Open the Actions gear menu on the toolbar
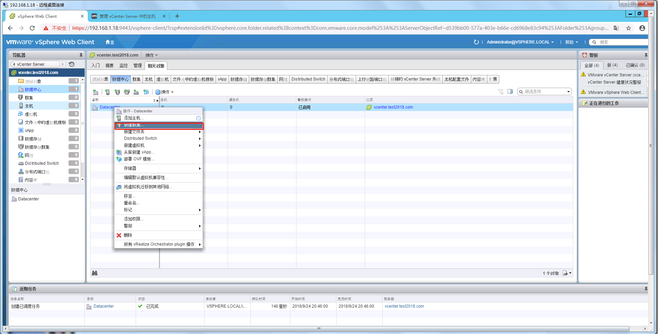658x334 pixels. (x=164, y=92)
